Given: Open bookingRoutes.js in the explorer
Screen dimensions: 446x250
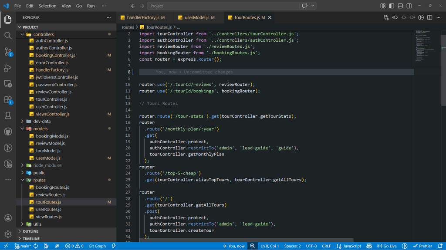Looking at the screenshot, I should (x=52, y=187).
